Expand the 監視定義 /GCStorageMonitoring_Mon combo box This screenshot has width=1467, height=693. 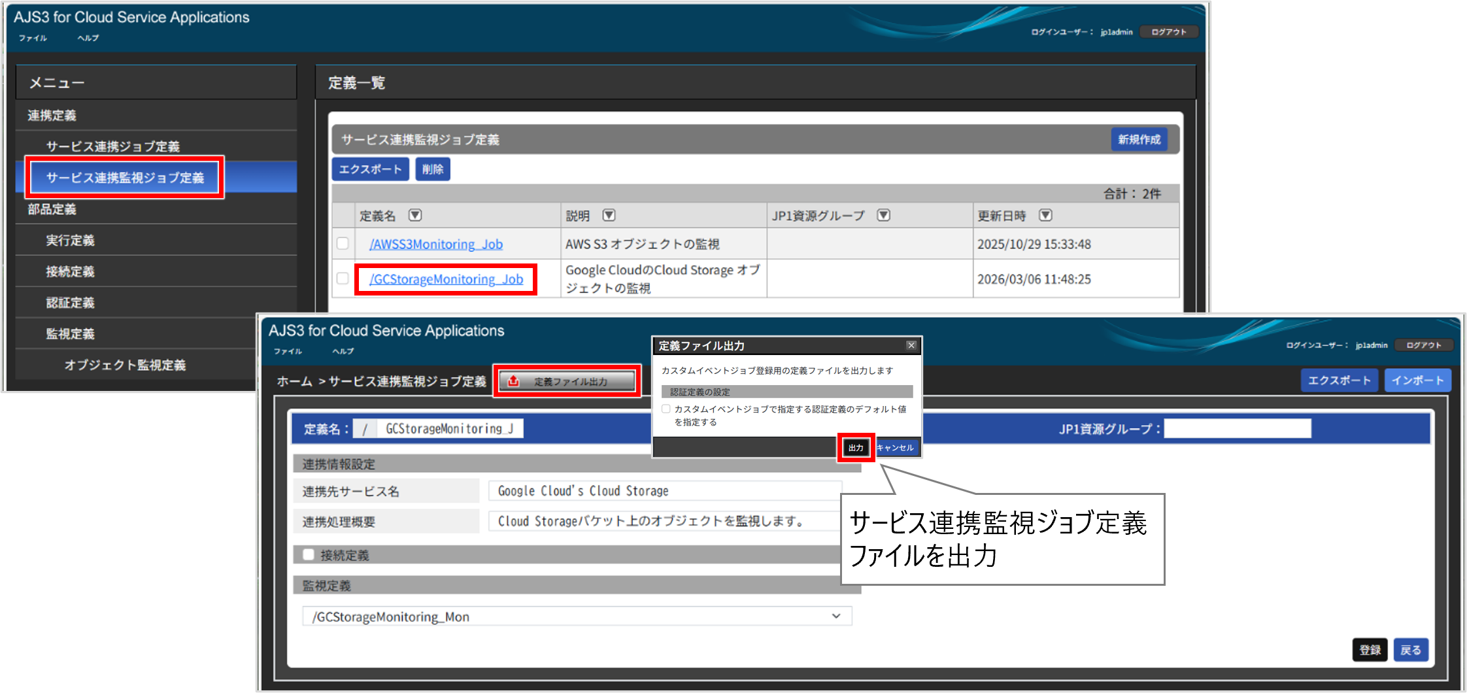[x=577, y=617]
